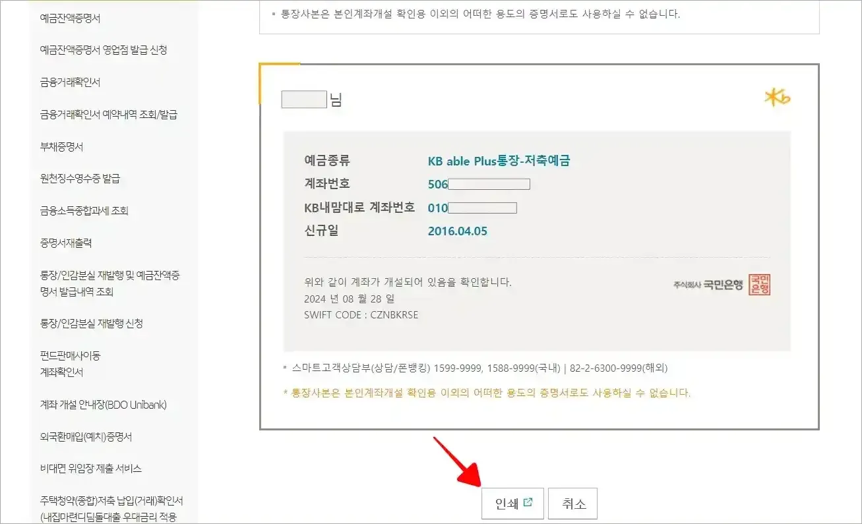Select 금융소득종합과세 조회
This screenshot has width=862, height=524.
(x=84, y=211)
